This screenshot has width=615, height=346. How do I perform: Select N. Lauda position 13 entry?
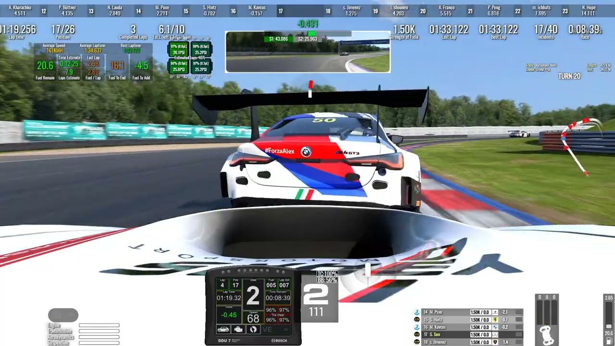[114, 11]
